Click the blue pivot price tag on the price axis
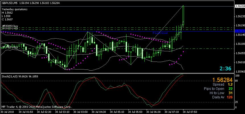The image size is (245, 114). (240, 31)
